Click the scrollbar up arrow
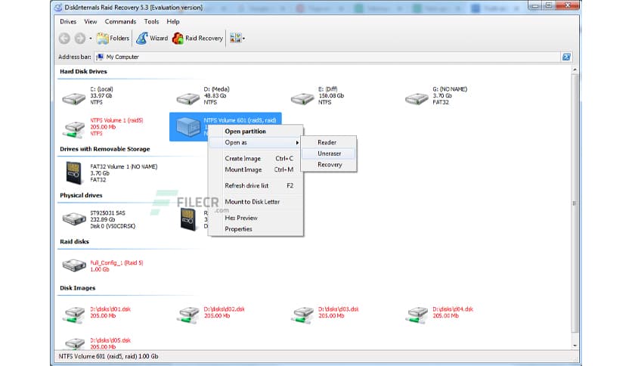 click(x=575, y=70)
